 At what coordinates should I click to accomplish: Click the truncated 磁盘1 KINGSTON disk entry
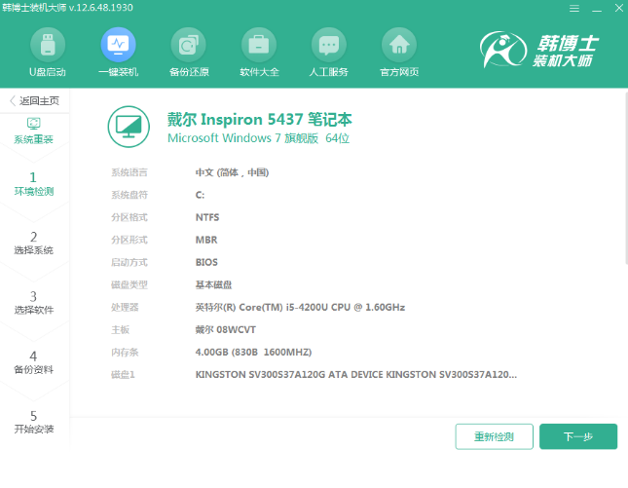(355, 374)
